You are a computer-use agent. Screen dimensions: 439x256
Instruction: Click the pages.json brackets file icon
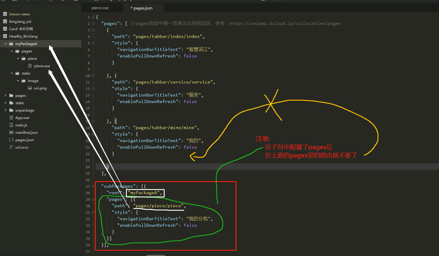point(11,140)
